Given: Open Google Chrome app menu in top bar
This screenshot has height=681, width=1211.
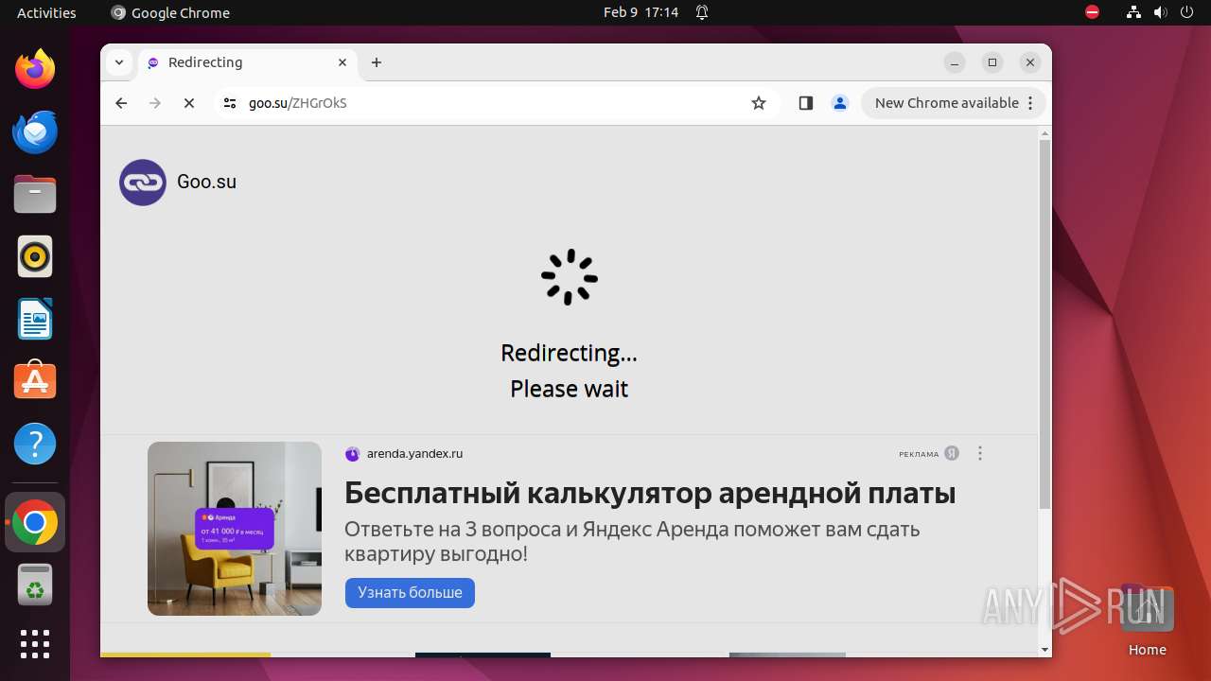Looking at the screenshot, I should click(x=170, y=12).
